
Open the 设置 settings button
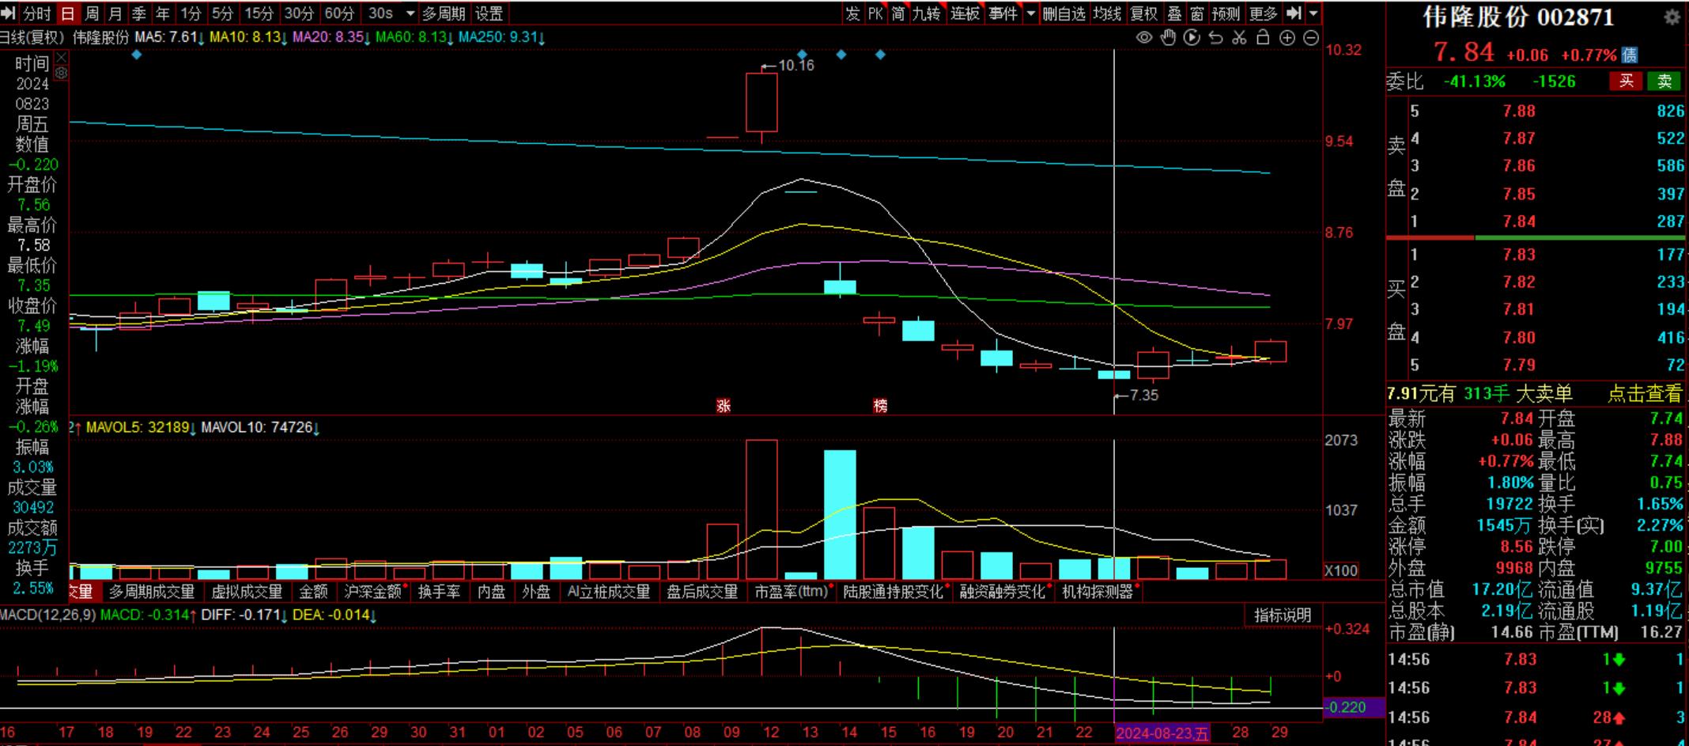[x=489, y=13]
